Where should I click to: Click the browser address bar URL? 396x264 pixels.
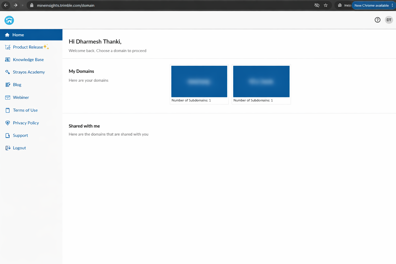[66, 5]
